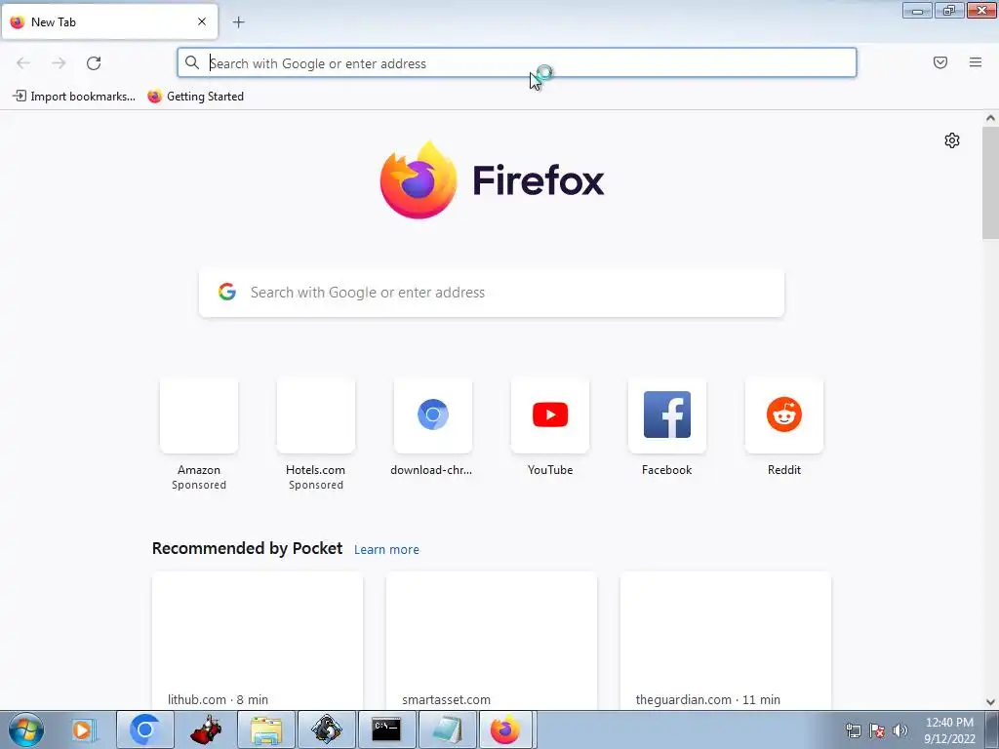999x749 pixels.
Task: Click the Recommended by Pocket heading
Action: [x=247, y=548]
